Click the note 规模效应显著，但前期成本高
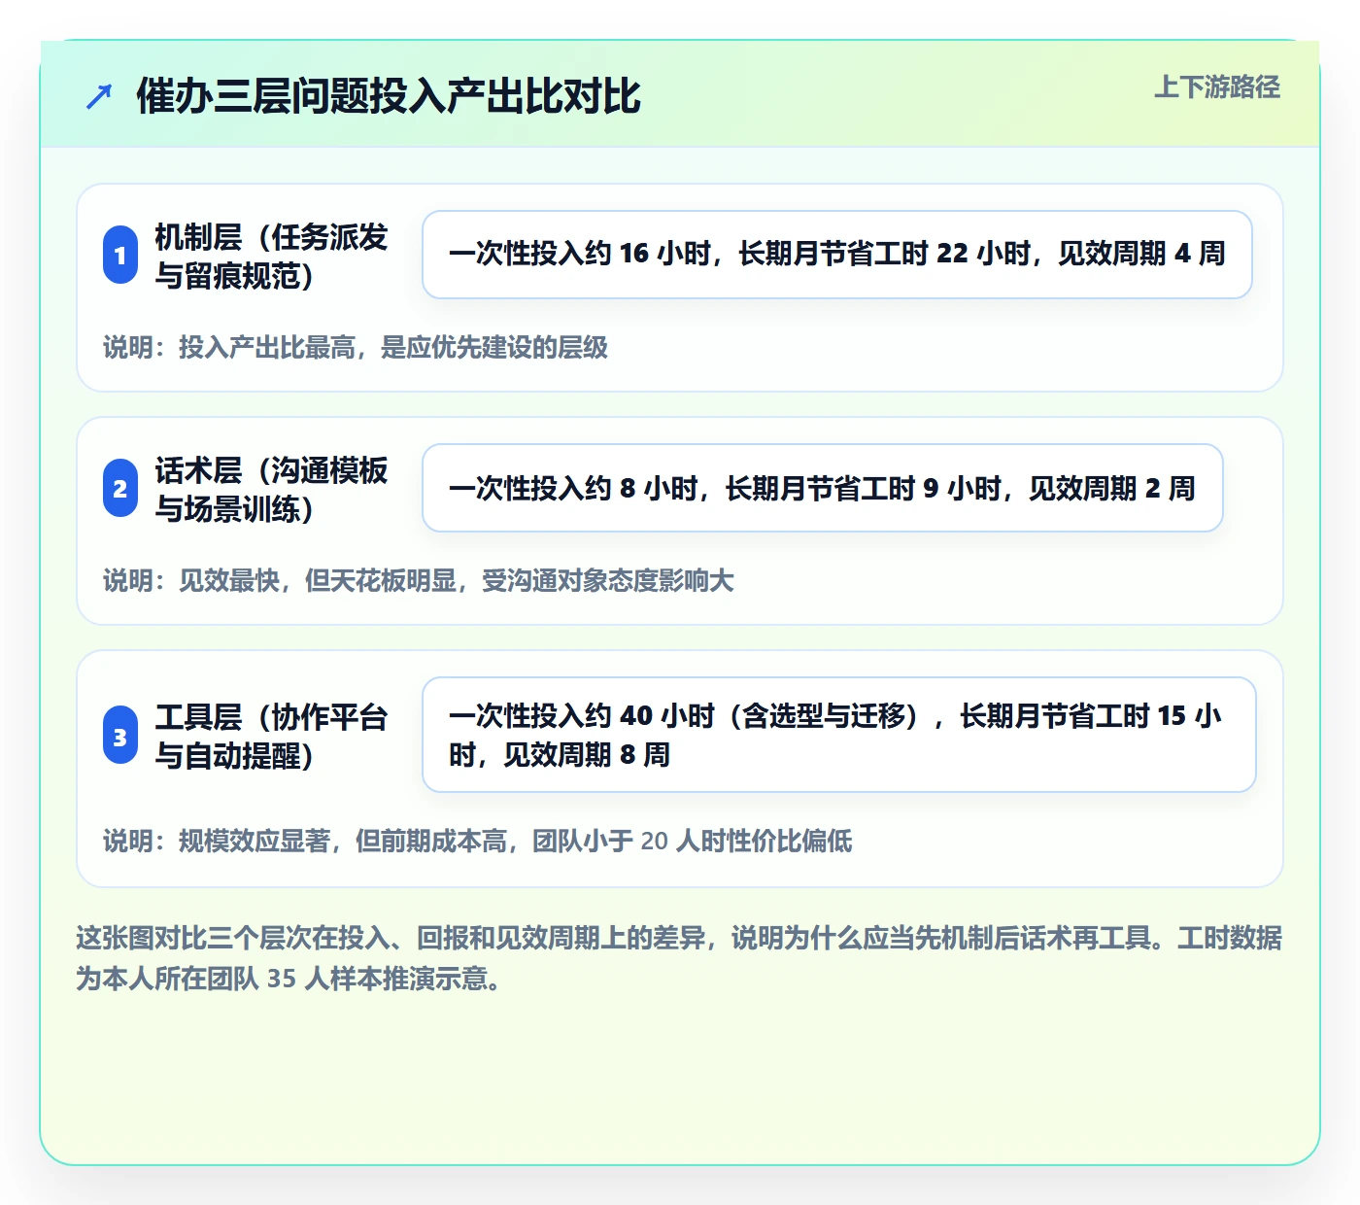The image size is (1360, 1205). [x=478, y=841]
